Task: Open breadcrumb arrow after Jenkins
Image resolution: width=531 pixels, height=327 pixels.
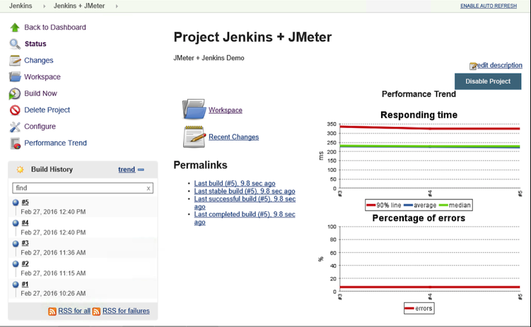Action: pyautogui.click(x=44, y=6)
